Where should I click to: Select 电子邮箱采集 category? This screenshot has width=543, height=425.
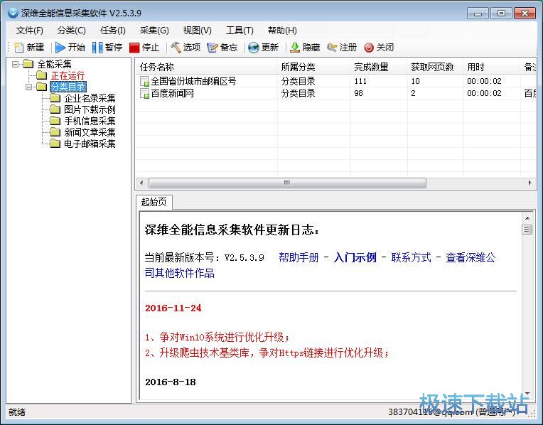90,144
